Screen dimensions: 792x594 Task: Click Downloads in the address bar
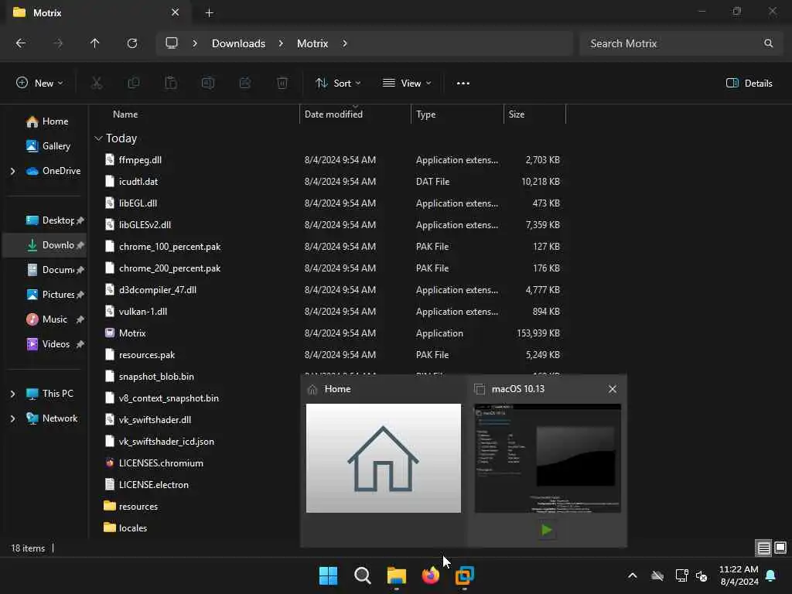238,43
